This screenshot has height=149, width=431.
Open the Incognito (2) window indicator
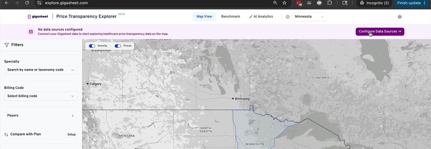[x=374, y=3]
